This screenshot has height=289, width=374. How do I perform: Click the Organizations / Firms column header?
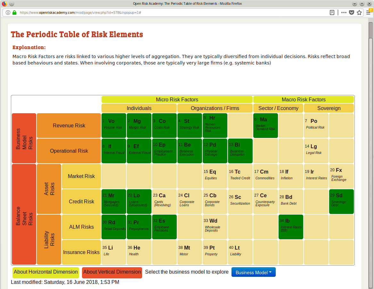pyautogui.click(x=215, y=108)
